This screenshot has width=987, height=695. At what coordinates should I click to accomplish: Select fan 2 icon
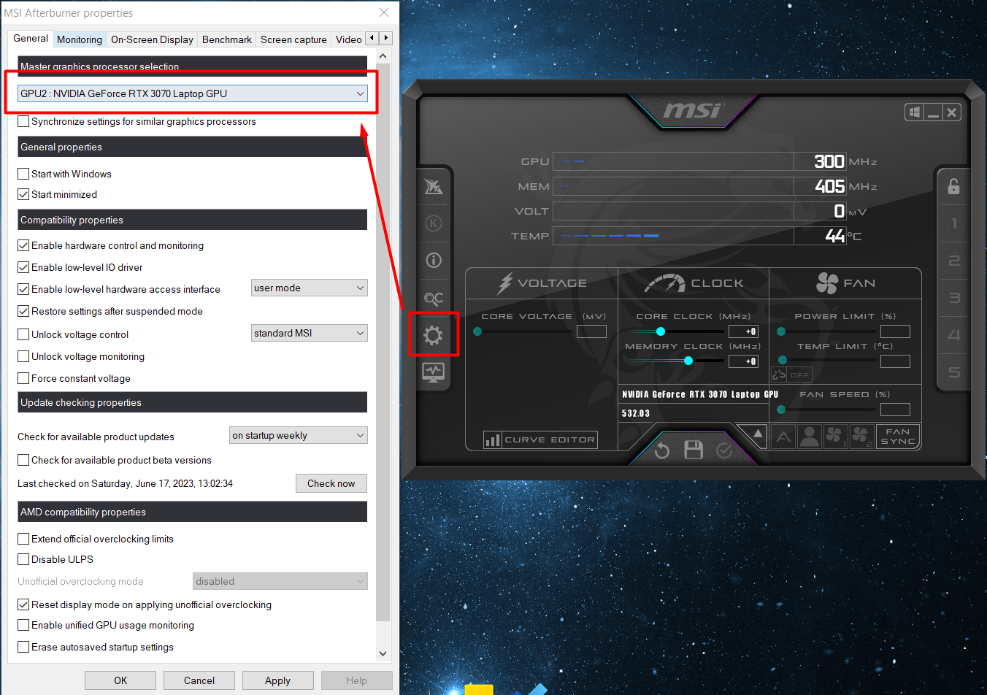pyautogui.click(x=861, y=437)
